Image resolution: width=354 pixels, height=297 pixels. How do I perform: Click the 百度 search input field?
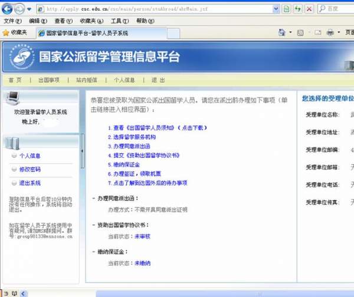coord(340,9)
